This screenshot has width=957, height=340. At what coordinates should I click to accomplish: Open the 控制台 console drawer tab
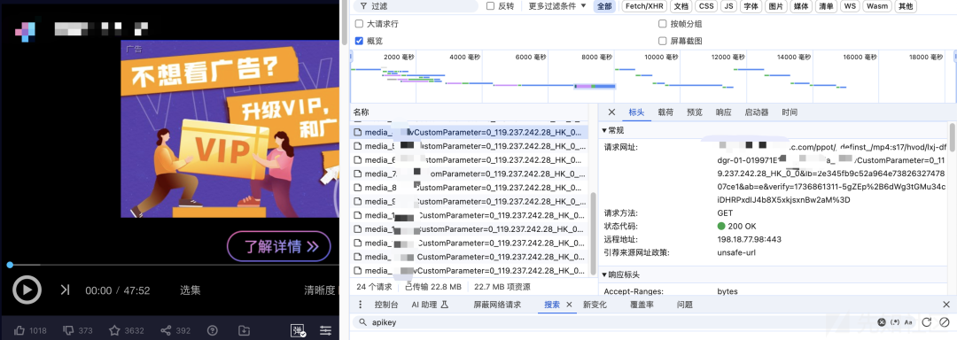click(x=386, y=305)
